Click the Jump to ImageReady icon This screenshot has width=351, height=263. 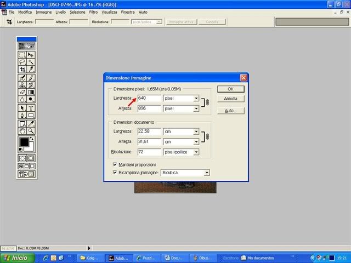[26, 174]
